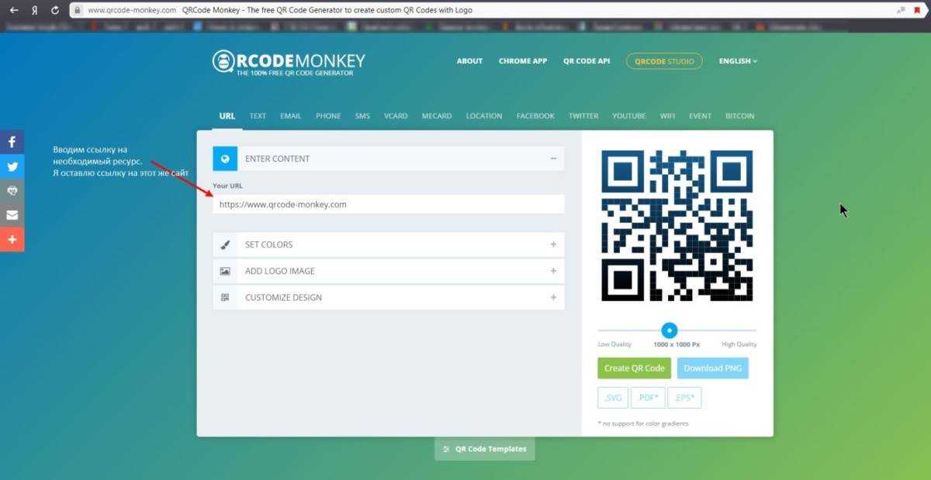This screenshot has height=480, width=931.
Task: Click the print icon in sidebar
Action: (x=12, y=190)
